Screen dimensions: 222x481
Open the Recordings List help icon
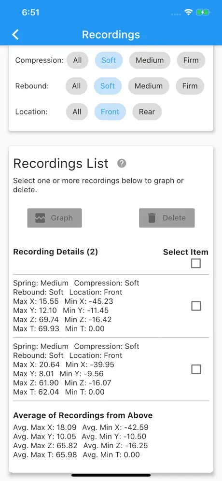122,164
